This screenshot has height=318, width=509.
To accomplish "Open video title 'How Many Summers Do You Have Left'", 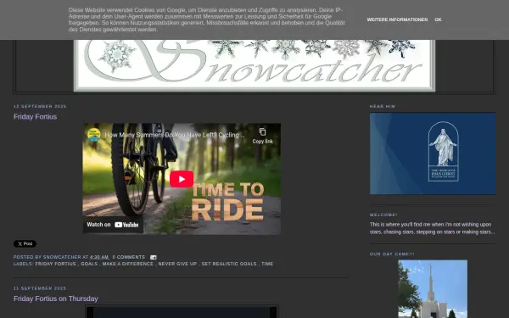I will (175, 135).
